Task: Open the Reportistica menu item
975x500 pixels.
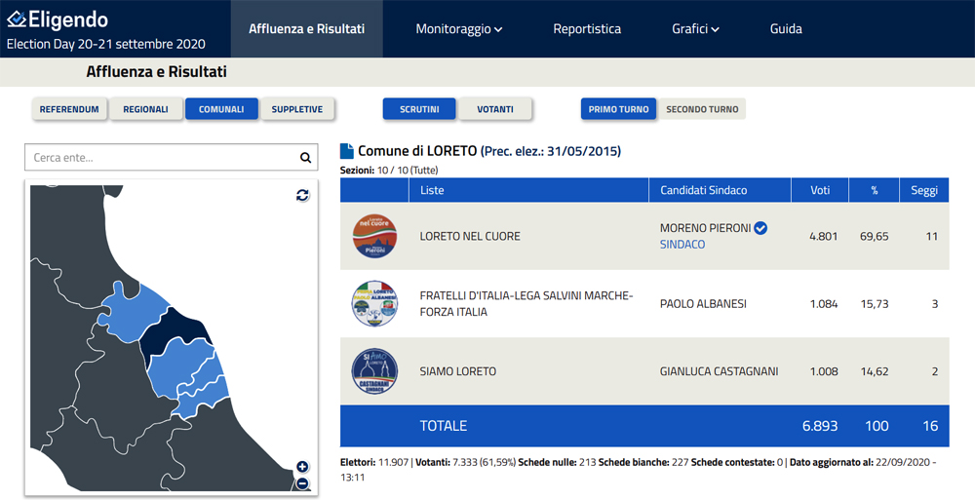Action: point(587,29)
